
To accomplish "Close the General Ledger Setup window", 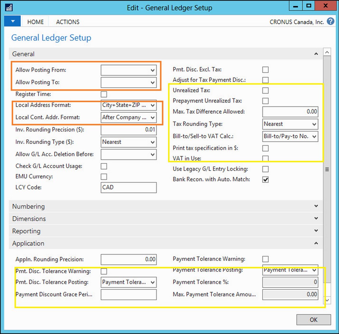I will [x=326, y=6].
